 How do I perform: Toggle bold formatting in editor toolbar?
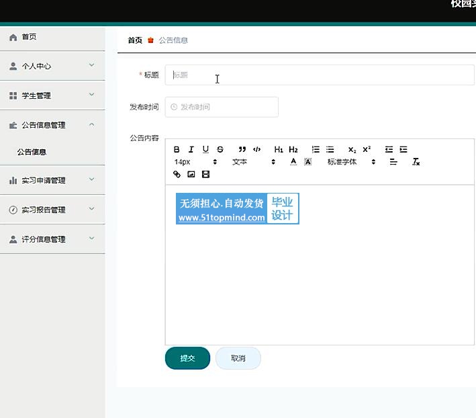[177, 149]
